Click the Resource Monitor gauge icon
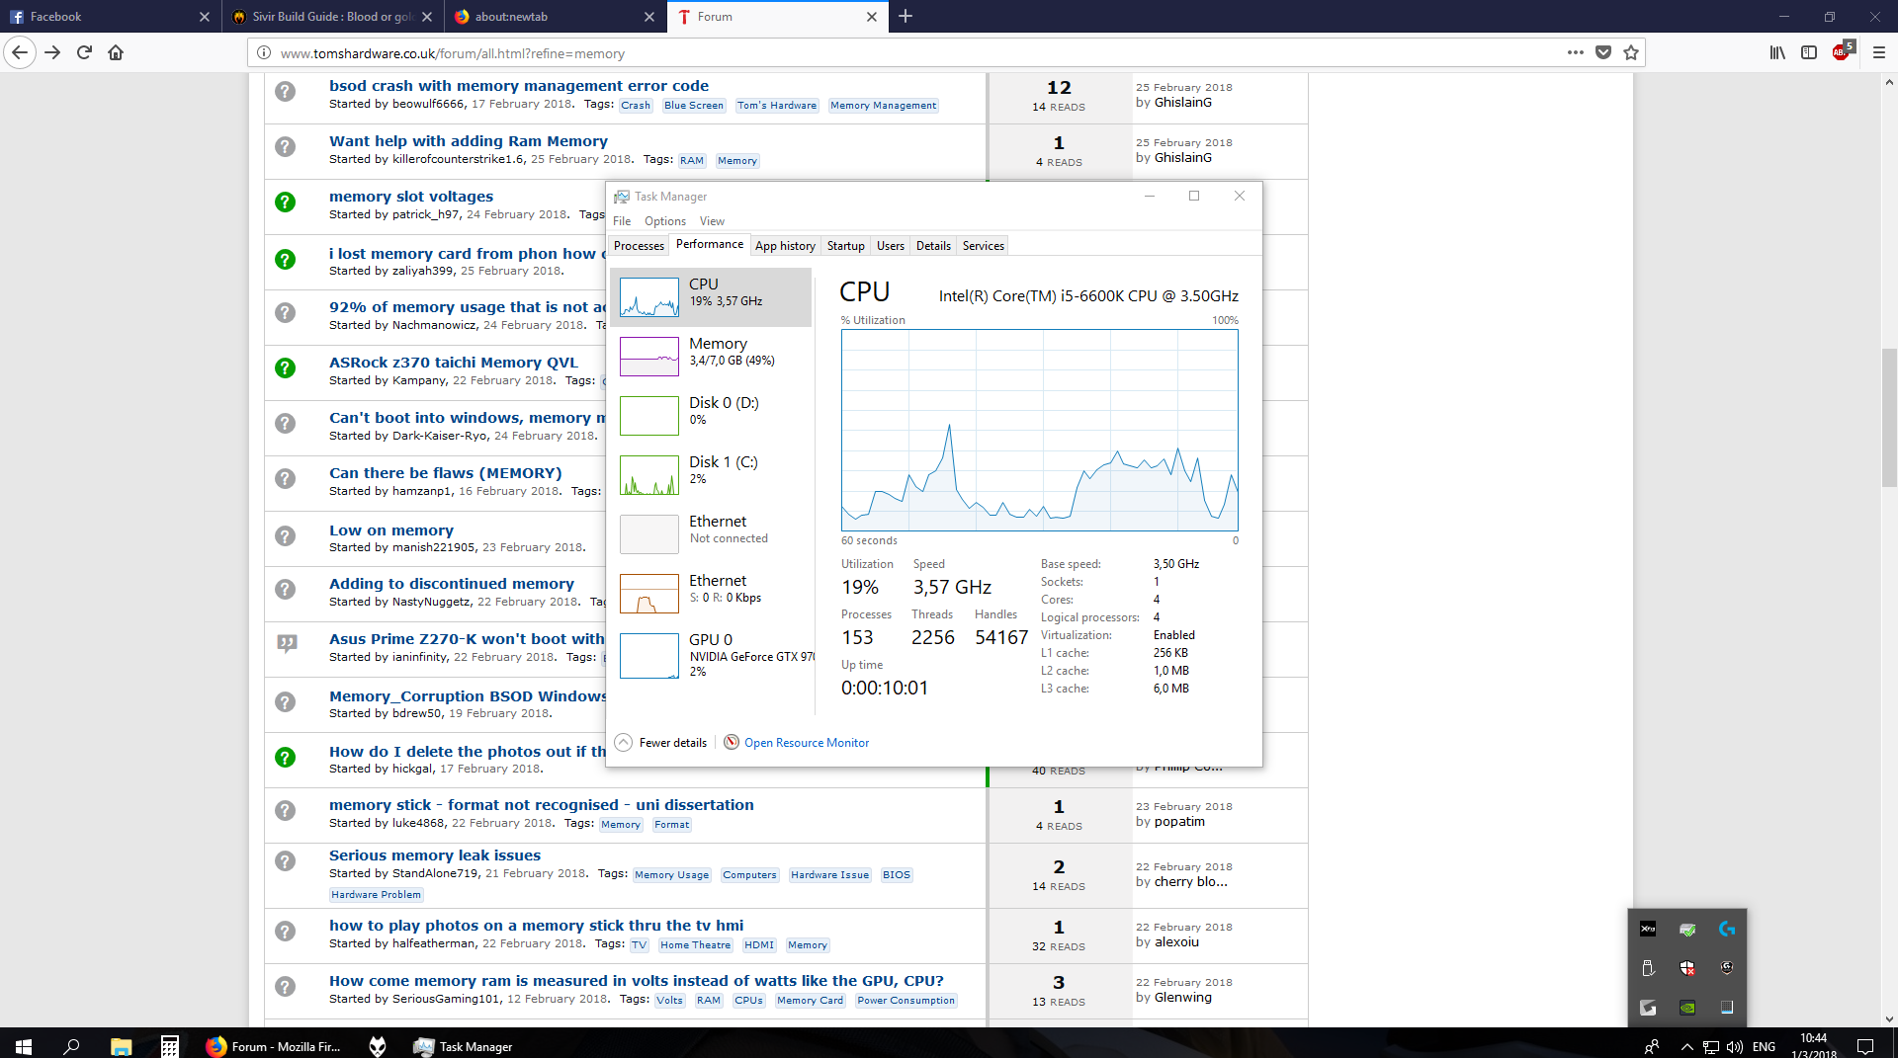The image size is (1898, 1058). pyautogui.click(x=732, y=742)
